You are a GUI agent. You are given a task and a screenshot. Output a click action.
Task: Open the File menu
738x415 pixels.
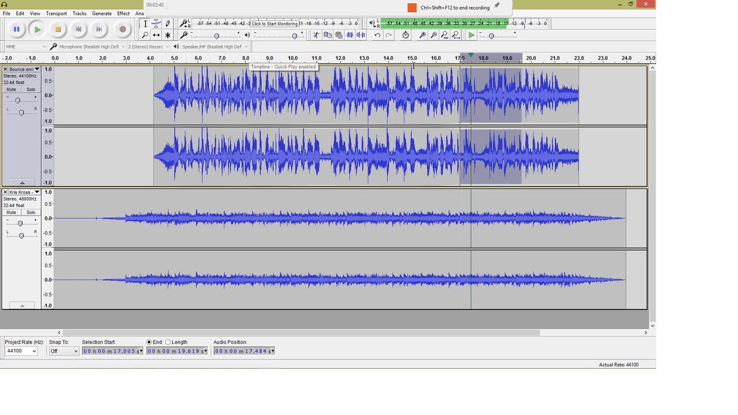(x=6, y=13)
